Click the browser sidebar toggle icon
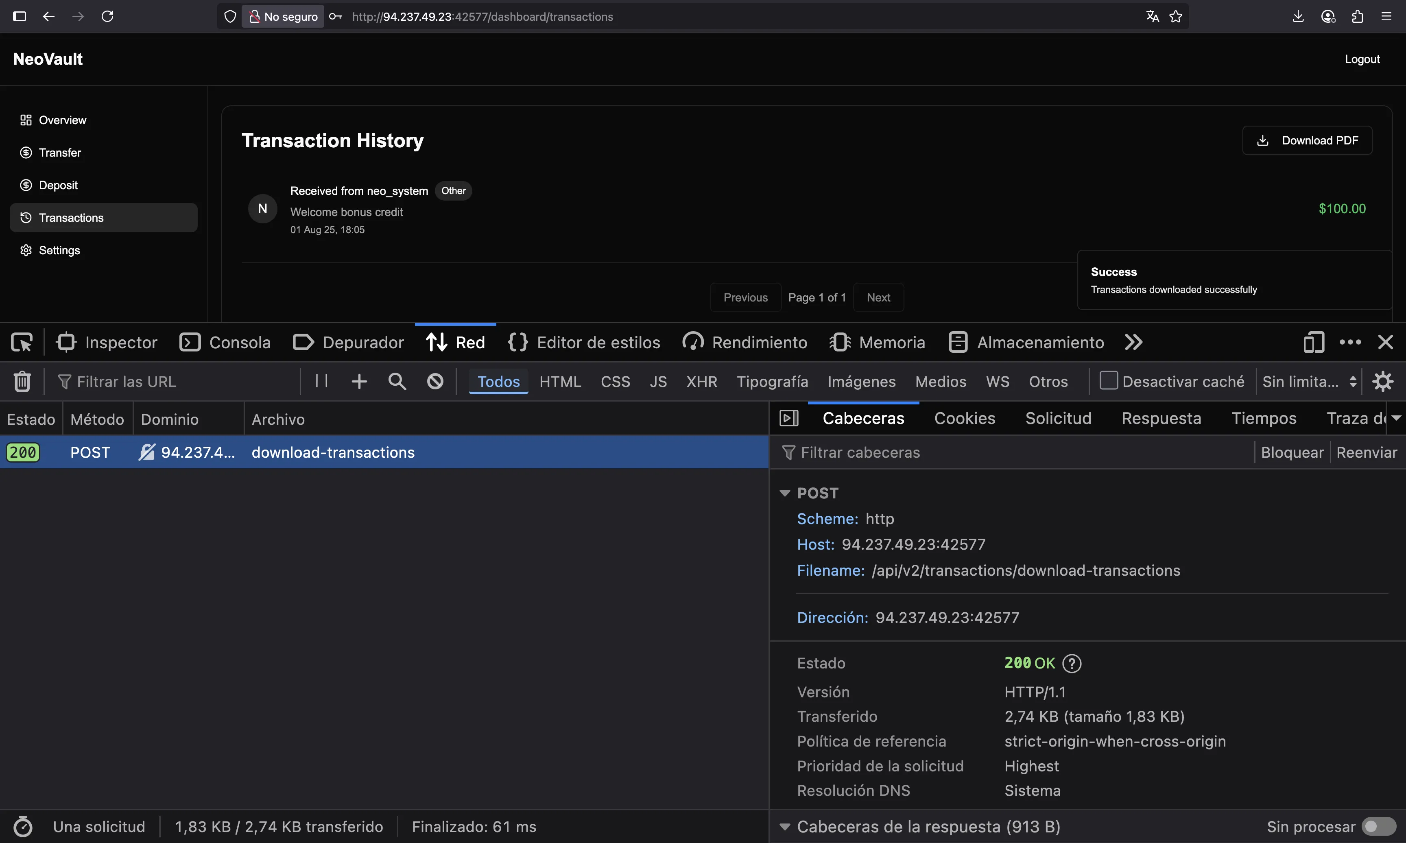 click(19, 16)
